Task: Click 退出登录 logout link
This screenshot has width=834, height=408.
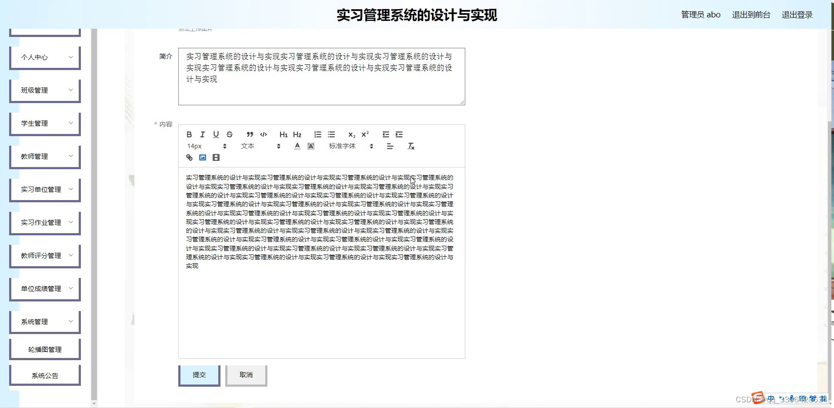Action: click(x=797, y=15)
